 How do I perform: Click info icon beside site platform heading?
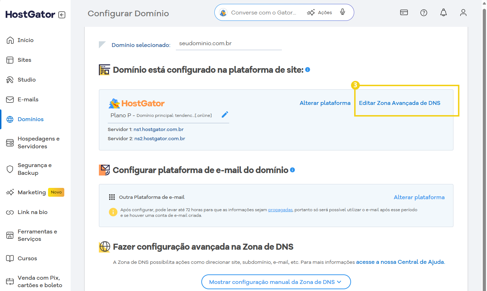tap(308, 70)
